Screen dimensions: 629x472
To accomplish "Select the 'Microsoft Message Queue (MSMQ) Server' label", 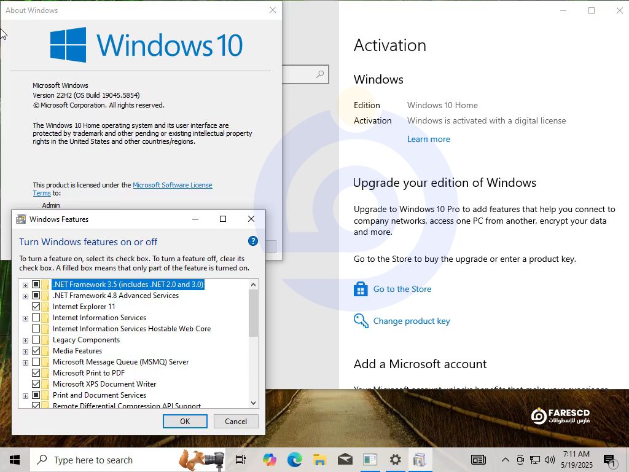I will click(121, 362).
